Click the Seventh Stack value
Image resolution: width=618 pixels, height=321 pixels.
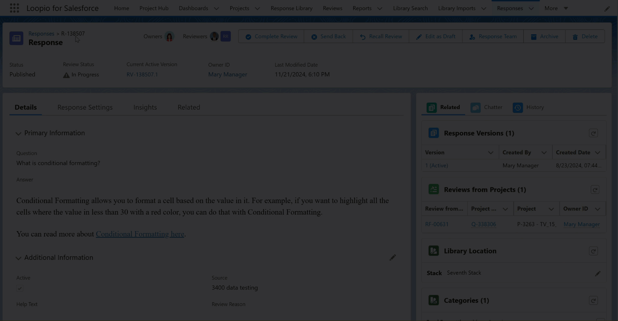click(464, 273)
